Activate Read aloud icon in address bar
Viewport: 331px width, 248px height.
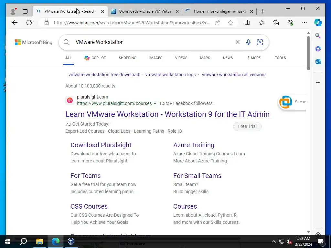click(x=218, y=23)
